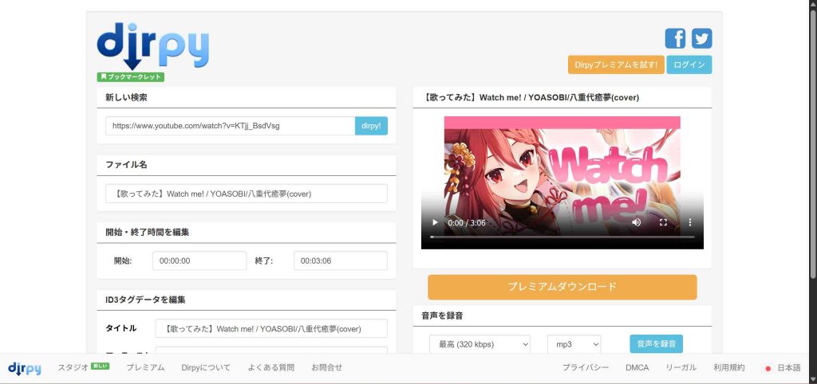Open プレミアム in the footer menu
The width and height of the screenshot is (817, 384).
(x=145, y=367)
